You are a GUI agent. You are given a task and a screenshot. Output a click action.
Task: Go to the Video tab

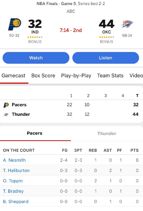tap(136, 76)
